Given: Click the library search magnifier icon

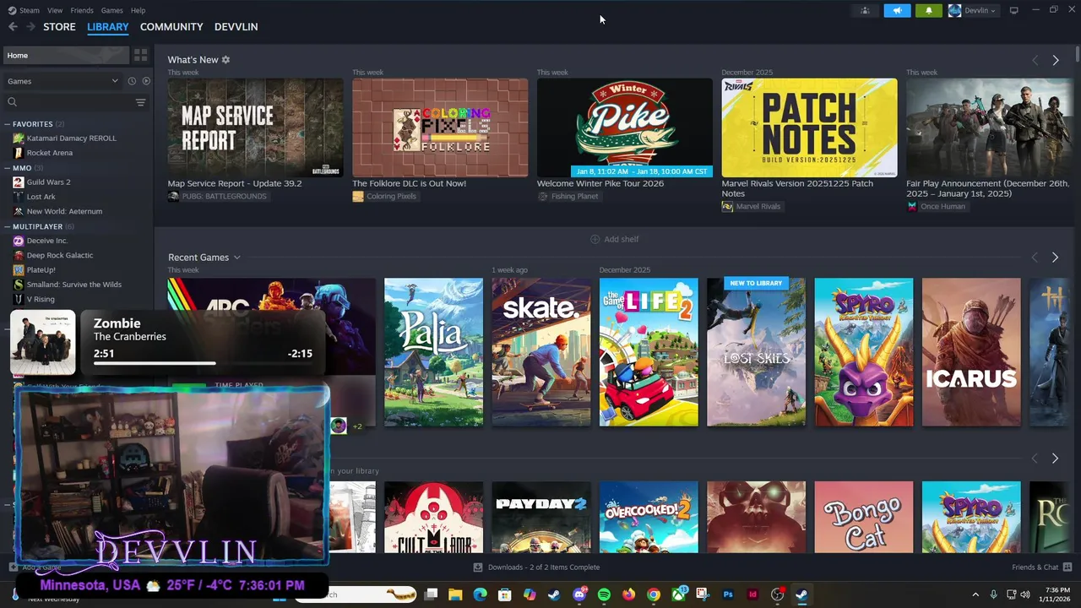Looking at the screenshot, I should pos(12,102).
